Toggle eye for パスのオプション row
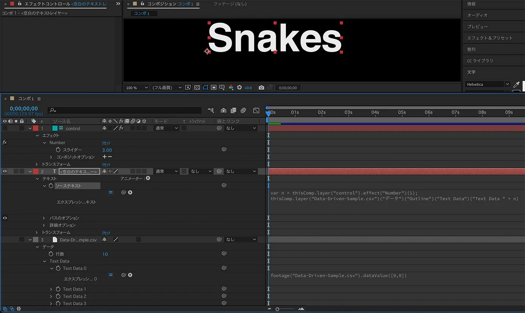This screenshot has width=525, height=313. 5,218
